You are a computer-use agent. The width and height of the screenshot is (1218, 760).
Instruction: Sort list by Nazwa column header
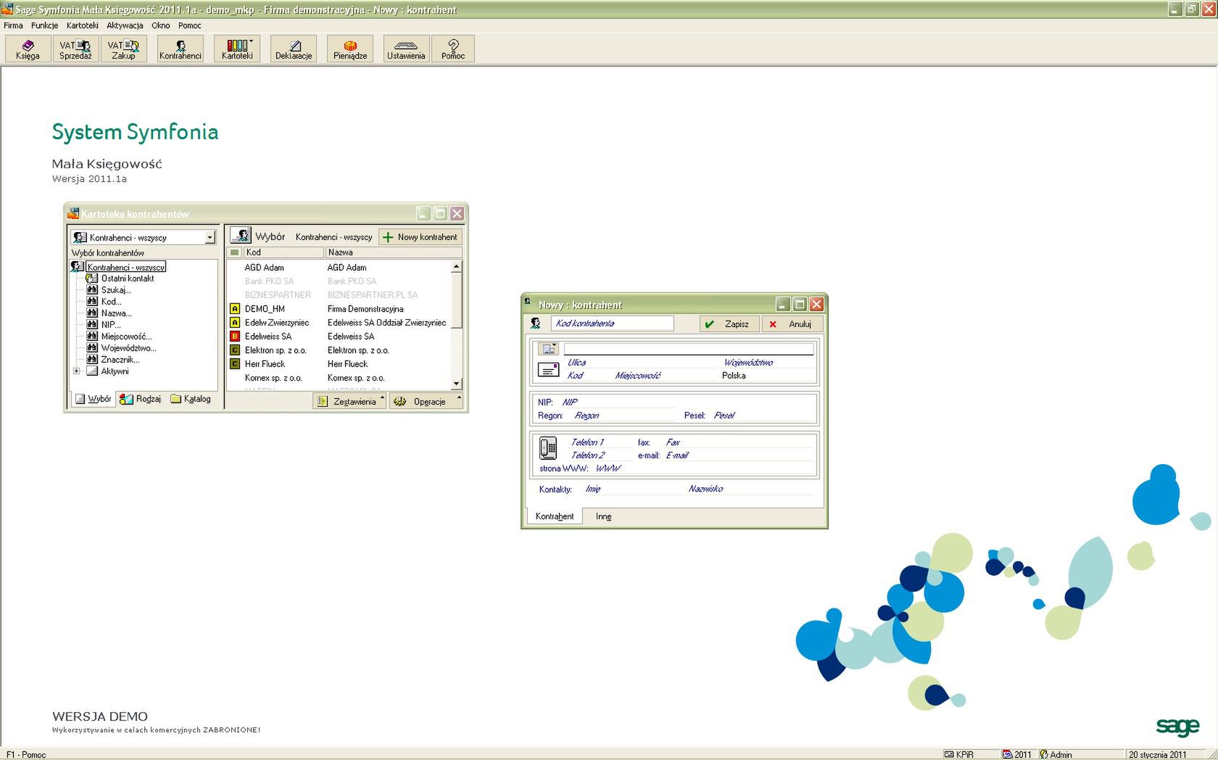click(393, 252)
